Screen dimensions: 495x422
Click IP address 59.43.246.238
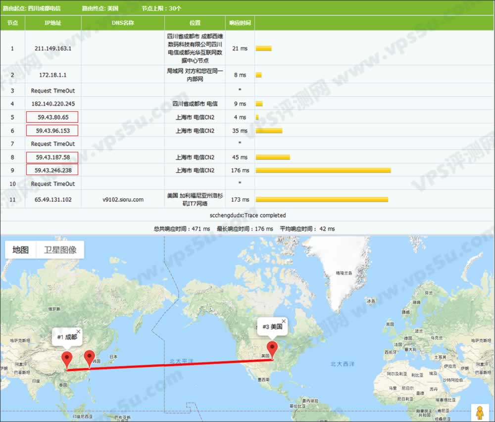52,170
